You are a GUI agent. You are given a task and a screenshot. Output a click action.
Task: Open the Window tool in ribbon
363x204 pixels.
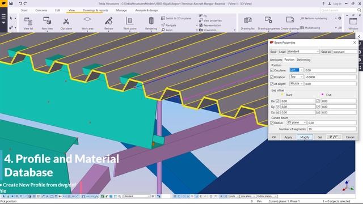pos(353,23)
